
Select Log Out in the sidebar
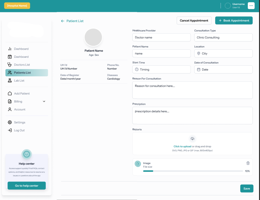pyautogui.click(x=19, y=130)
